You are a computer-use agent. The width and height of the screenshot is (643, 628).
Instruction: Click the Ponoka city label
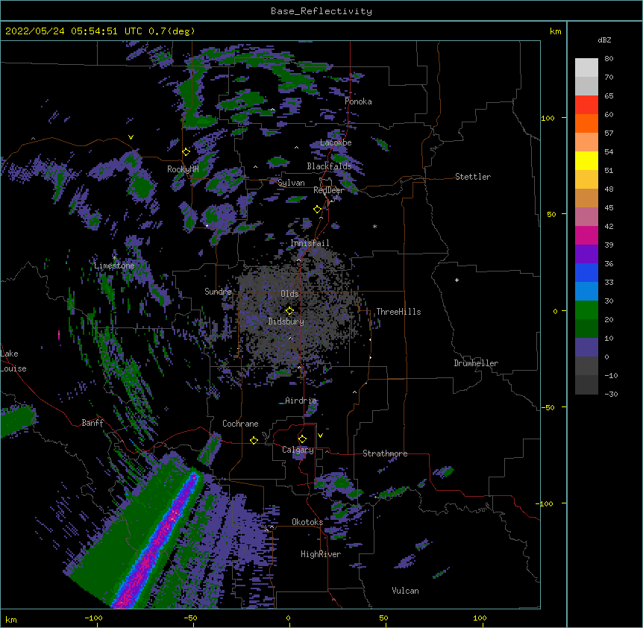pyautogui.click(x=358, y=101)
